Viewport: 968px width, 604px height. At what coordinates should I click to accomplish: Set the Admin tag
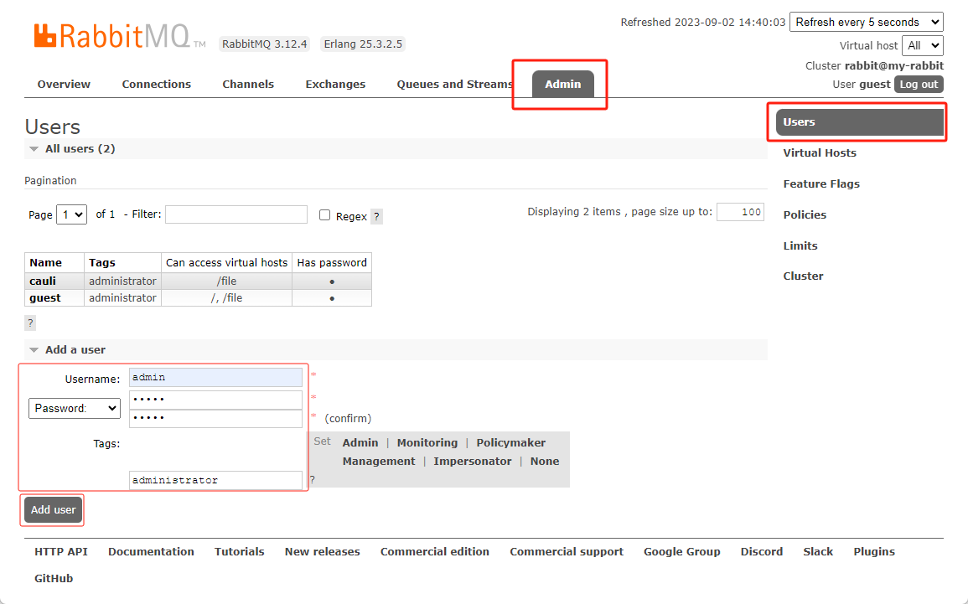pyautogui.click(x=360, y=443)
